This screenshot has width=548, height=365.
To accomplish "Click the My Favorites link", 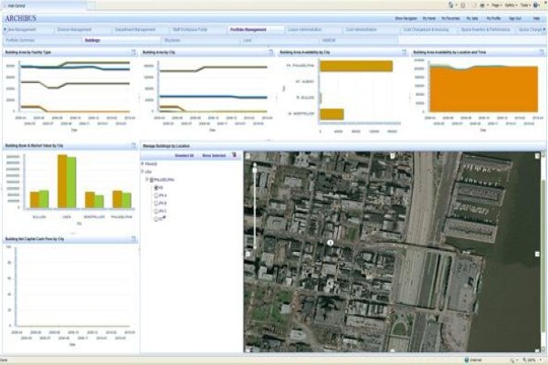I will click(x=450, y=18).
